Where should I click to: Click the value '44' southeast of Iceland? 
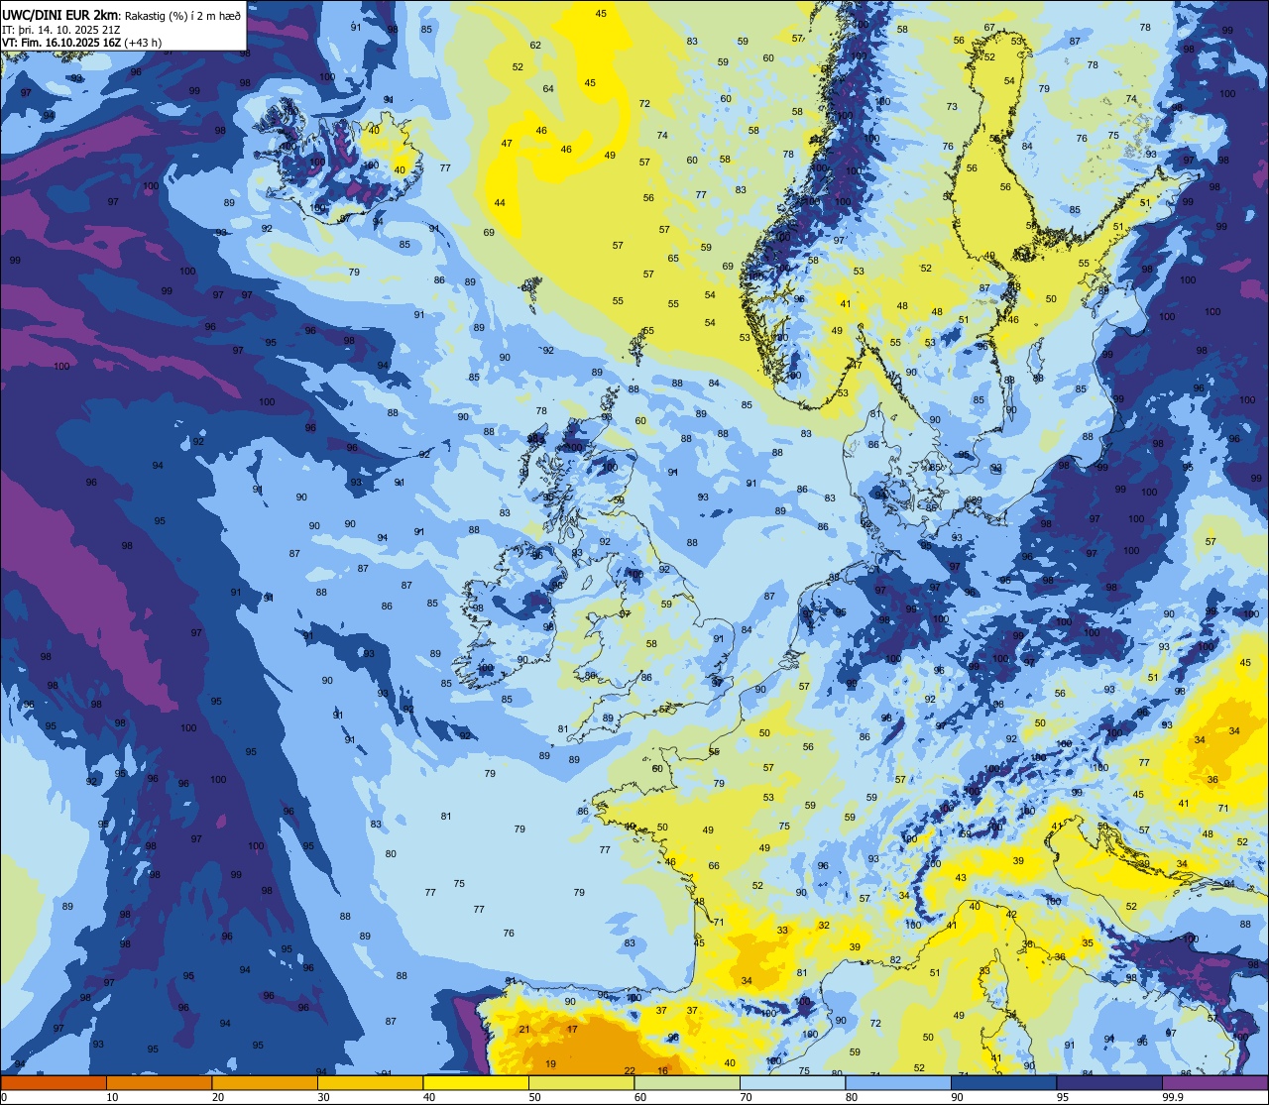coord(500,202)
